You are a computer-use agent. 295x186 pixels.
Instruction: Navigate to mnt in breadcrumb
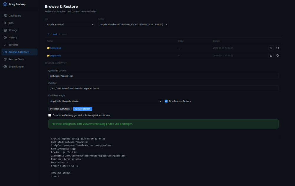pyautogui.click(x=55, y=34)
